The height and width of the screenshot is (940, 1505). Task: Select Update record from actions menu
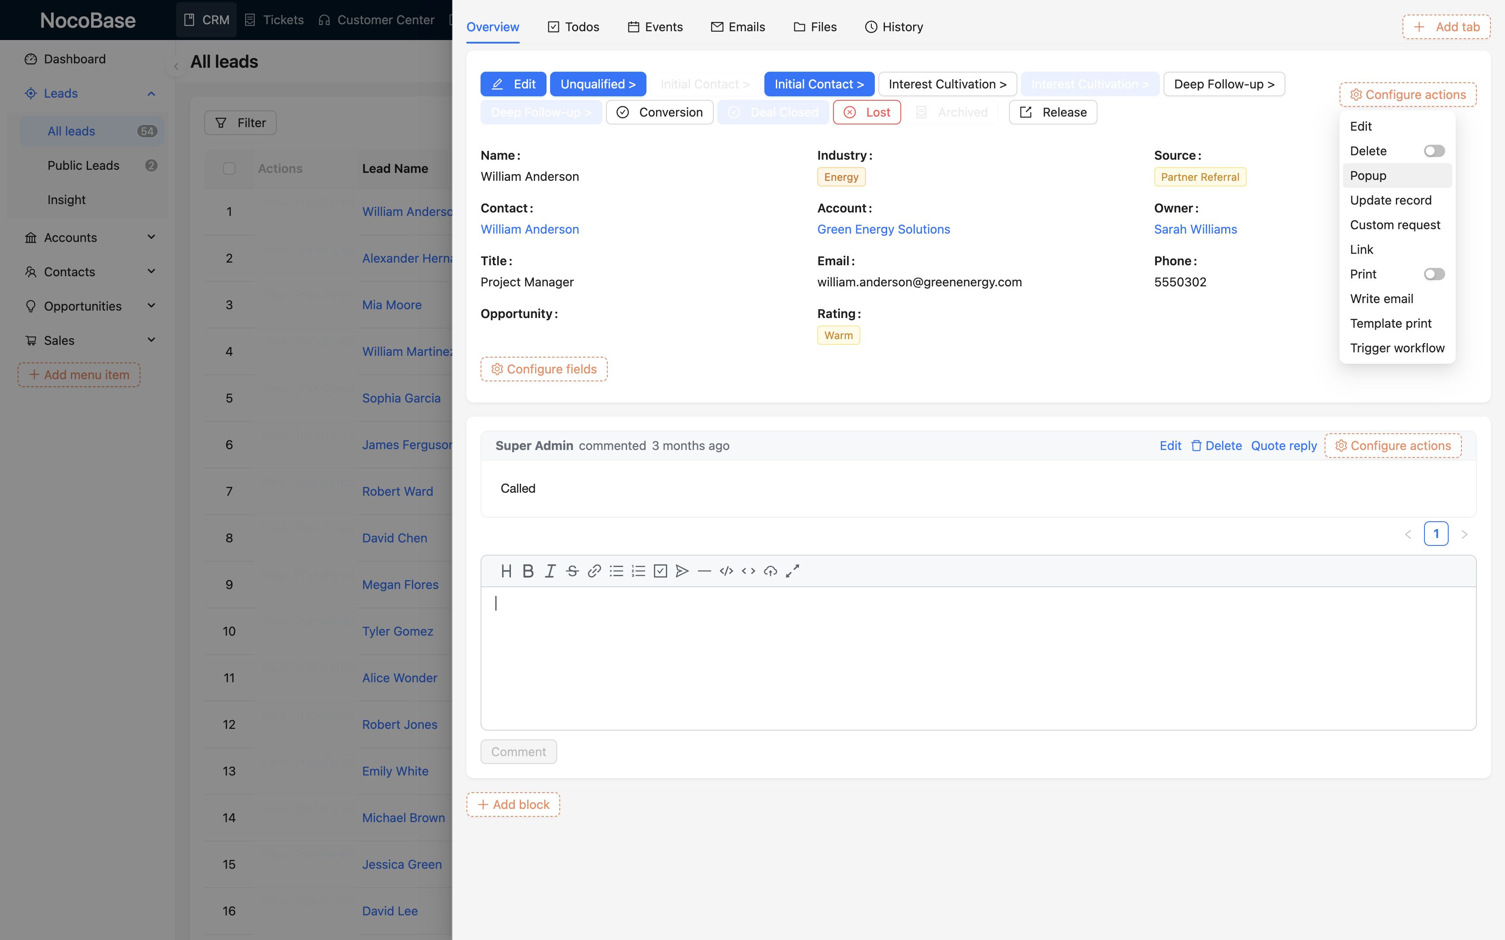click(x=1391, y=200)
